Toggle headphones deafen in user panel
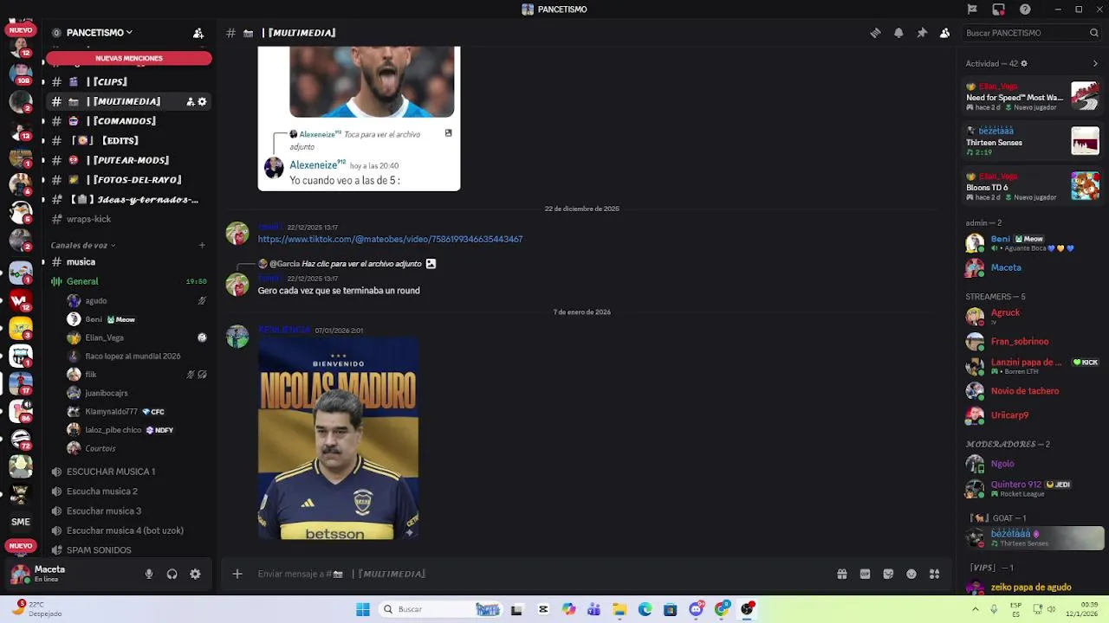Screen dimensions: 1109x623 172,574
